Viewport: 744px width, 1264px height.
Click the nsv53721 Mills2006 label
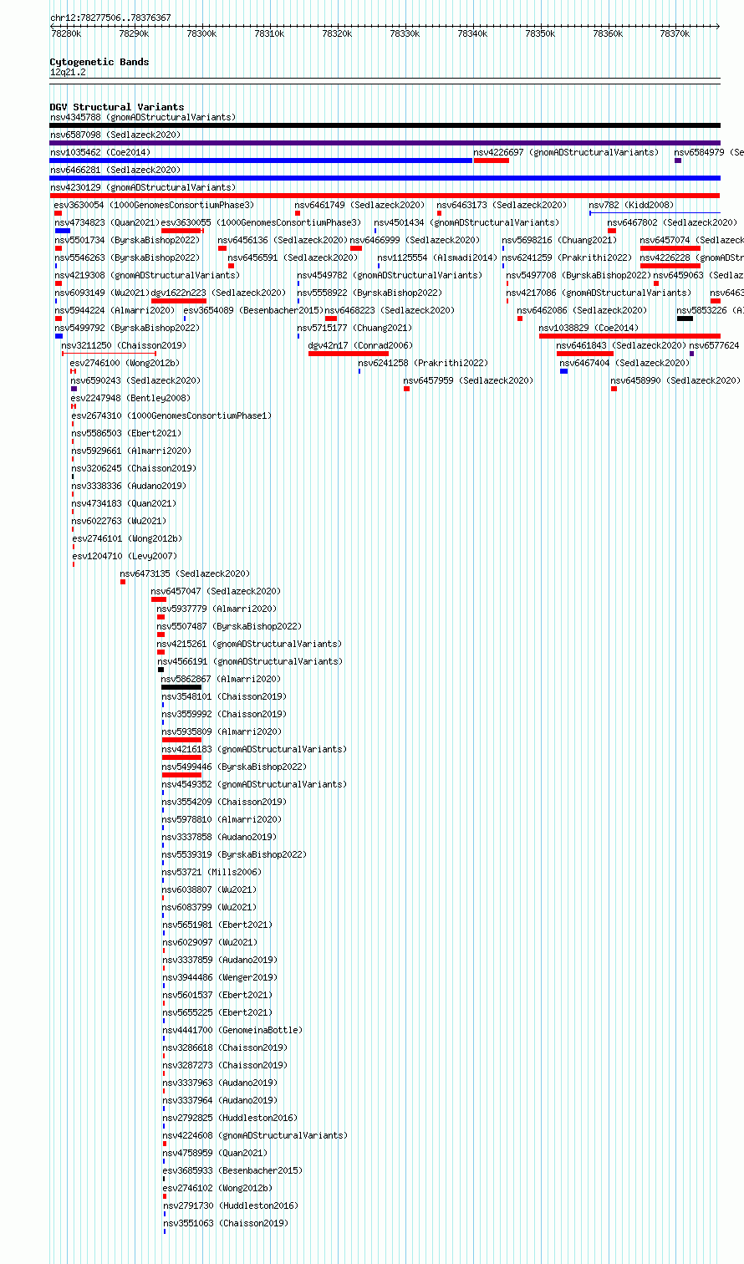pyautogui.click(x=210, y=872)
